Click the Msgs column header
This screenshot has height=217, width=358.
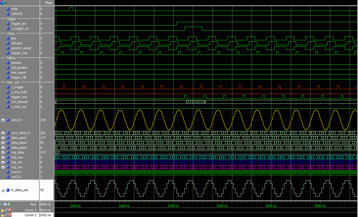[49, 3]
